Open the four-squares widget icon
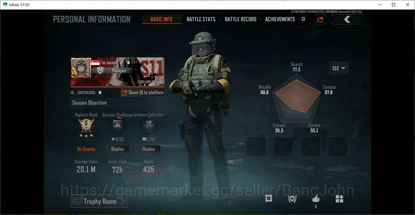 [339, 199]
